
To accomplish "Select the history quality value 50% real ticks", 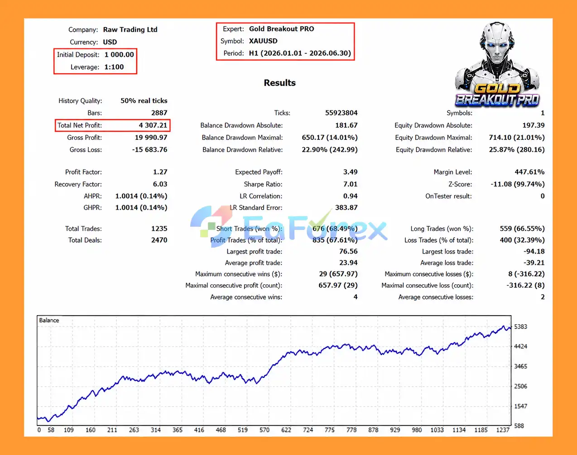I will [144, 101].
